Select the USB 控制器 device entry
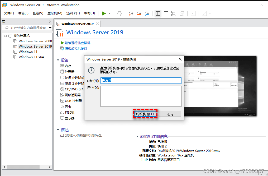This screenshot has height=176, width=268. [71, 101]
